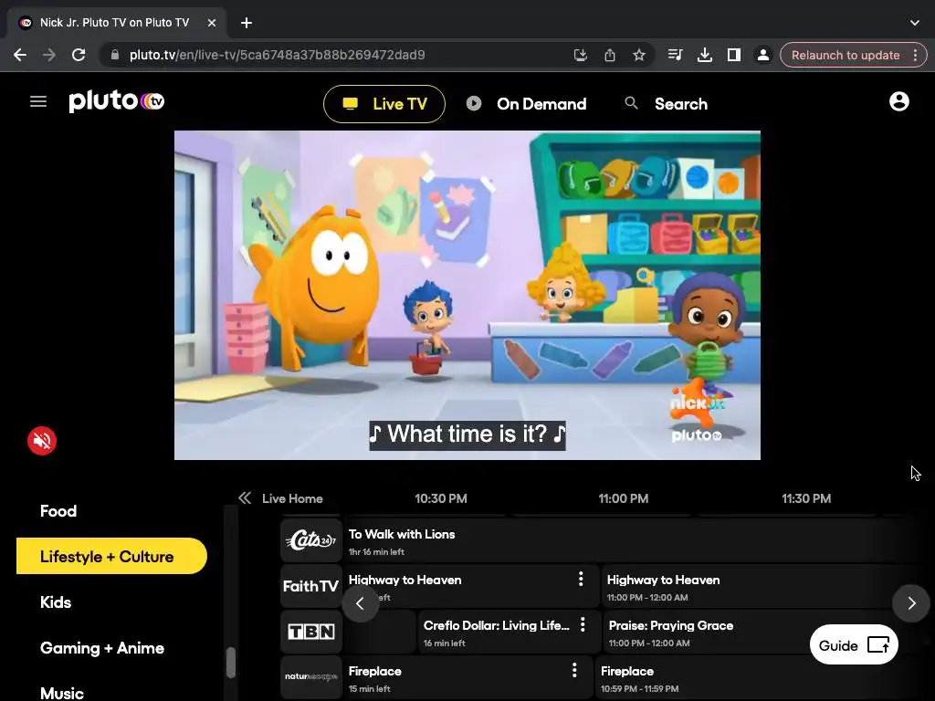The image size is (935, 701).
Task: Expand tab search dropdown arrow
Action: [x=915, y=23]
